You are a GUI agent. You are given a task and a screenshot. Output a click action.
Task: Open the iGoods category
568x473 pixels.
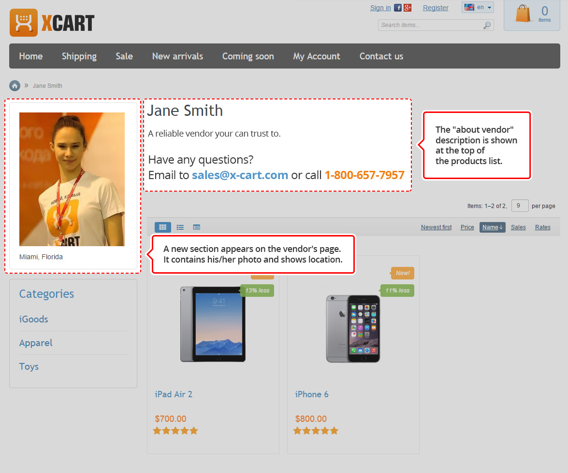pyautogui.click(x=34, y=320)
